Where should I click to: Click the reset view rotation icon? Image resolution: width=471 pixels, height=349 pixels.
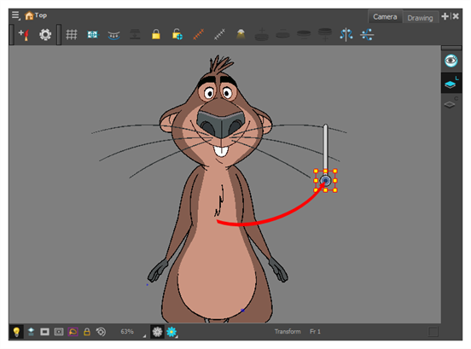[x=101, y=332]
